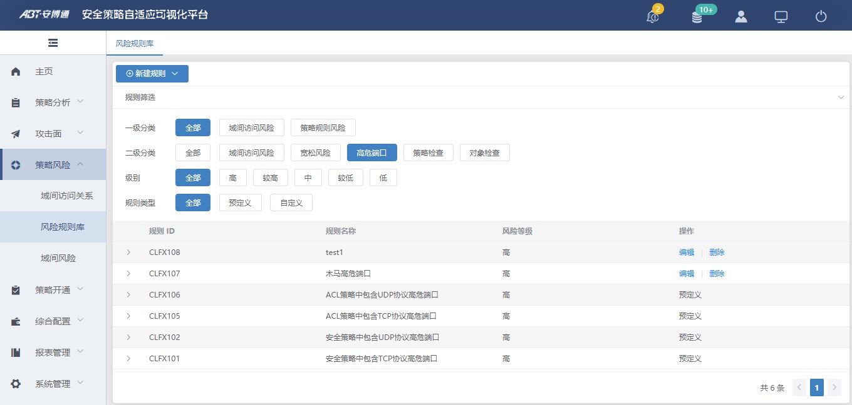Click the power logout icon
Screen dimensions: 852x405
click(x=821, y=17)
